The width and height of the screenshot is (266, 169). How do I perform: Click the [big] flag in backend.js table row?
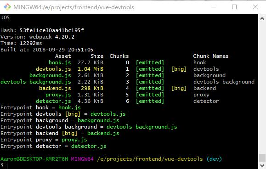(x=179, y=88)
